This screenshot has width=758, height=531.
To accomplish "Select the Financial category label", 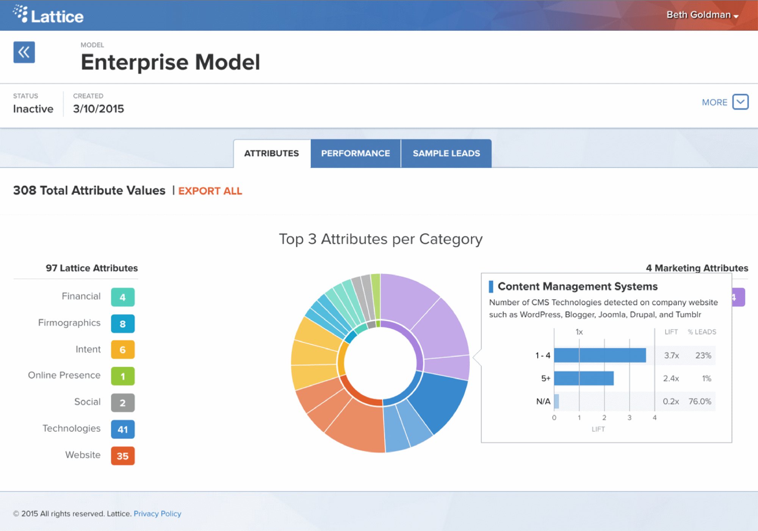I will click(x=81, y=296).
